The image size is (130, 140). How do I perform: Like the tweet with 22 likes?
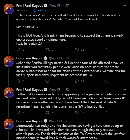click(77, 50)
